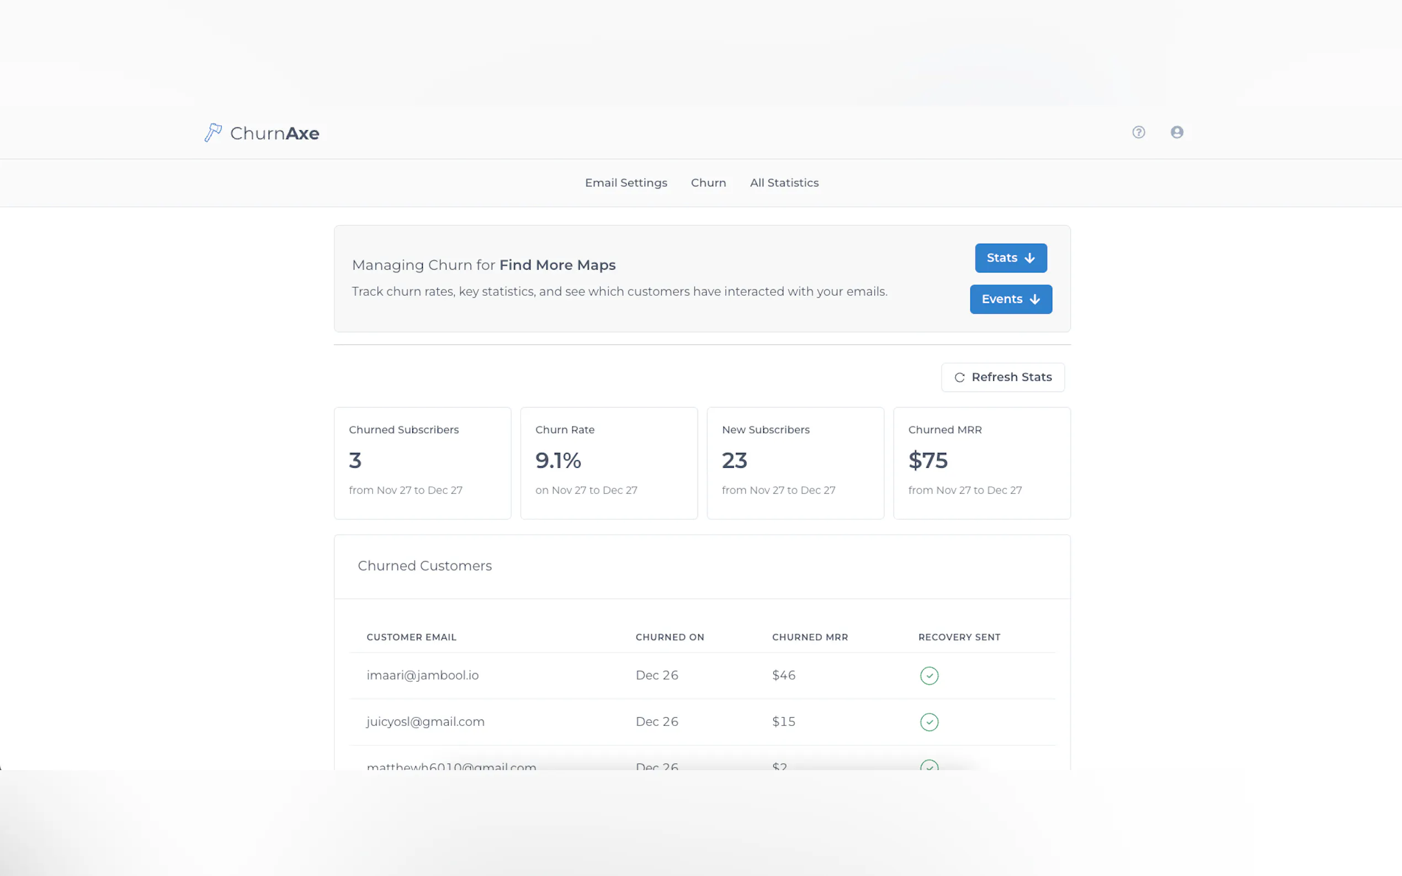The height and width of the screenshot is (876, 1402).
Task: Click the ChurnAxe axe logo icon
Action: click(x=213, y=133)
